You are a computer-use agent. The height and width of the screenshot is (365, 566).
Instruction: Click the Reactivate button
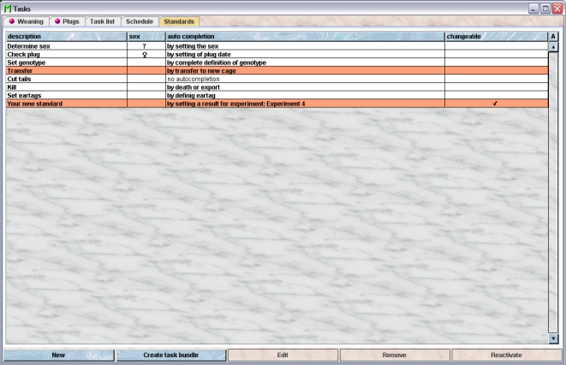coord(506,355)
